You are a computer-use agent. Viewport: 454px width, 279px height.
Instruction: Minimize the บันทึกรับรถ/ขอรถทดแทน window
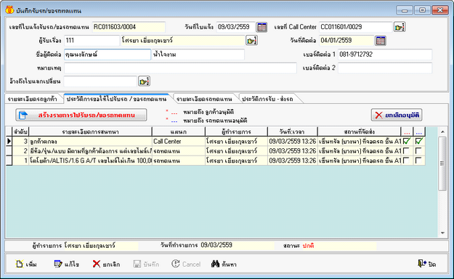(x=405, y=10)
